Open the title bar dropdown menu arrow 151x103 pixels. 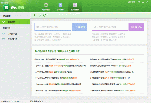(139, 2)
